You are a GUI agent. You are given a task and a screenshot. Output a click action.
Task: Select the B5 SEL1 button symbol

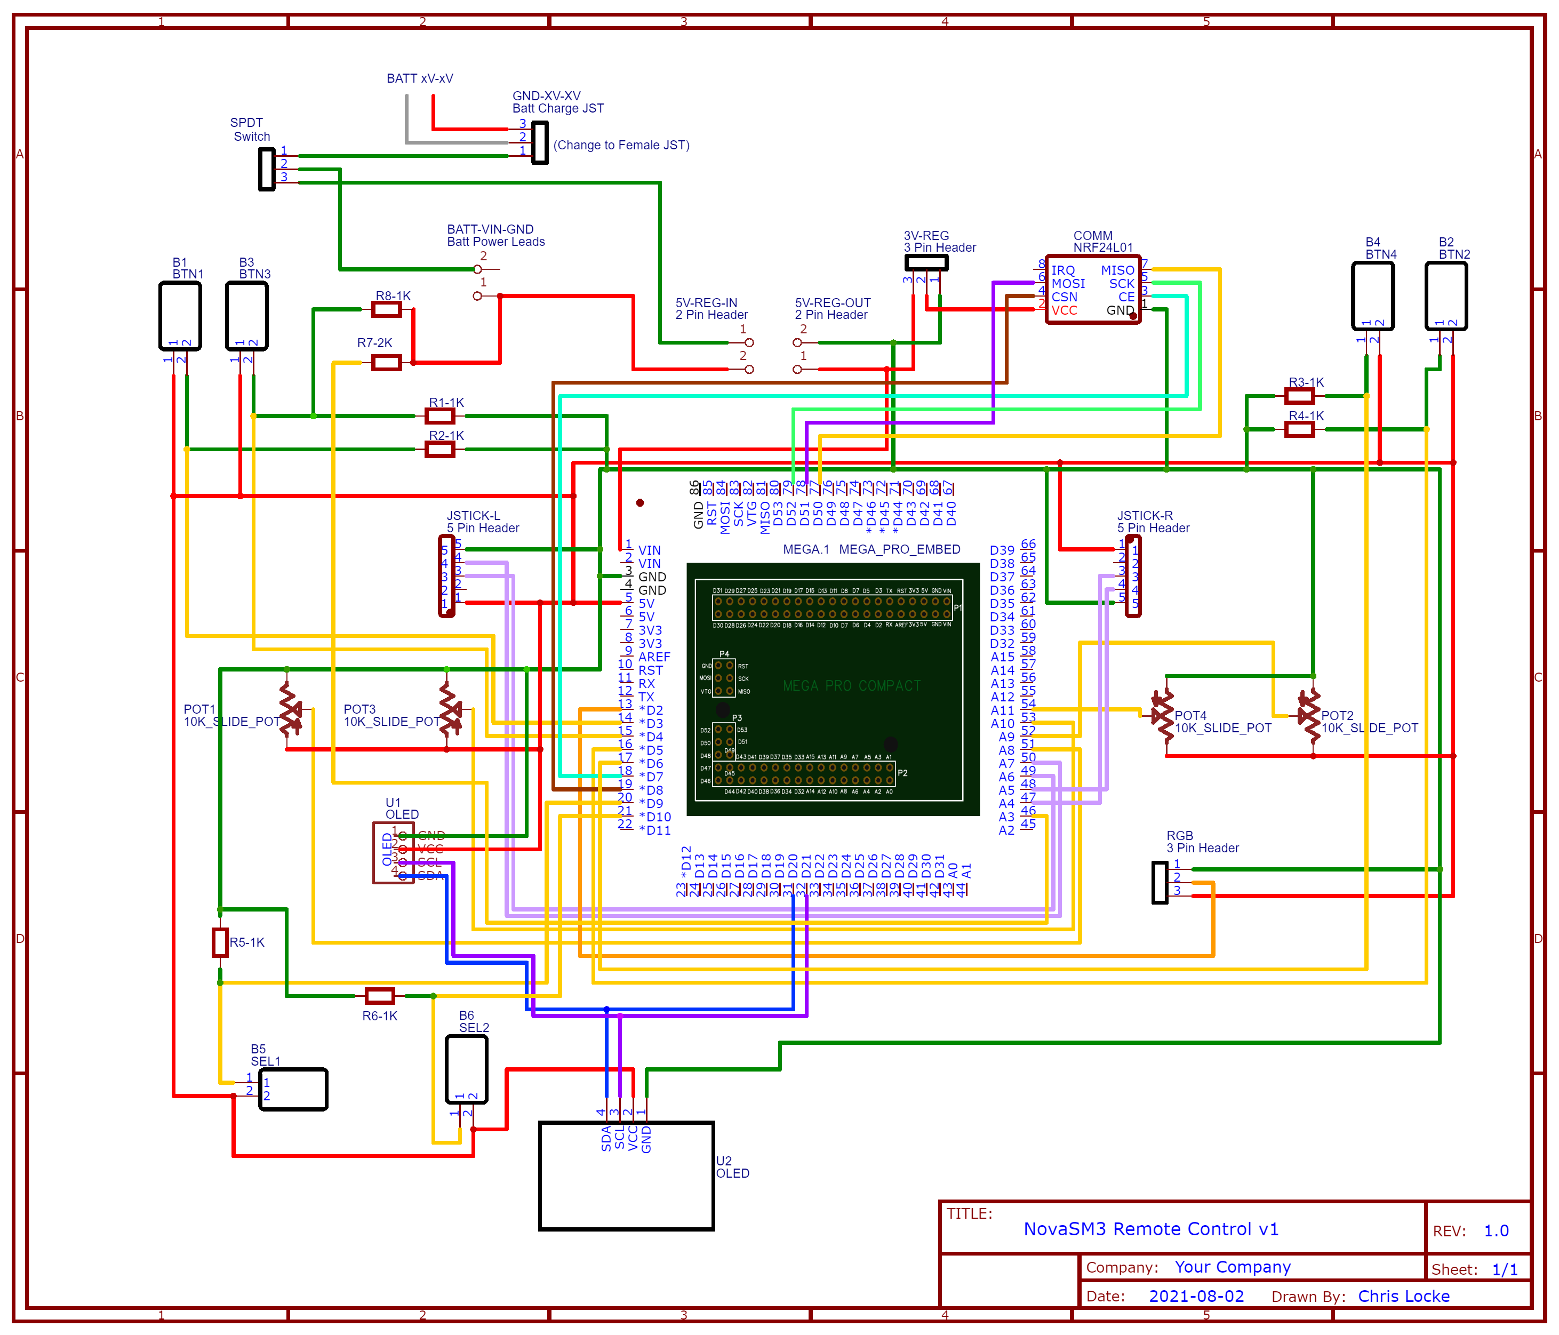tap(293, 1089)
